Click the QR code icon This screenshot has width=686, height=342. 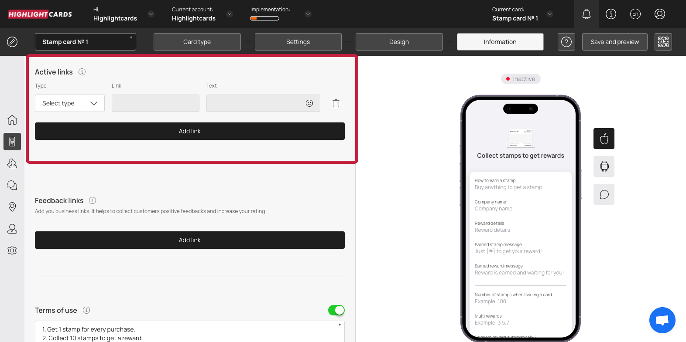(663, 42)
